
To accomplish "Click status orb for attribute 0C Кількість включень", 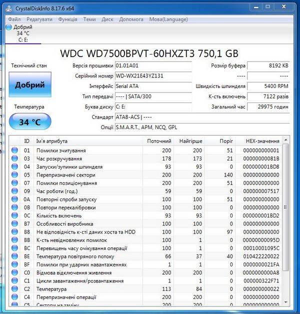I will pyautogui.click(x=14, y=215).
